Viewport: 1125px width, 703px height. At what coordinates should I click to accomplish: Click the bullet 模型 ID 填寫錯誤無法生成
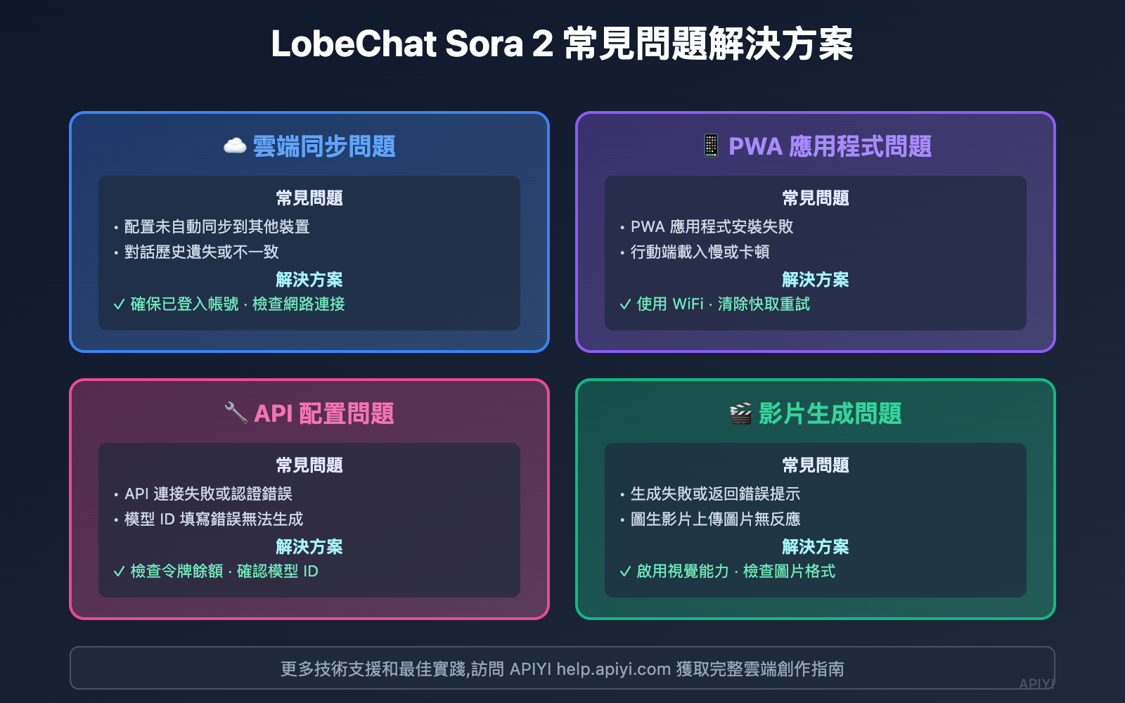click(x=214, y=519)
